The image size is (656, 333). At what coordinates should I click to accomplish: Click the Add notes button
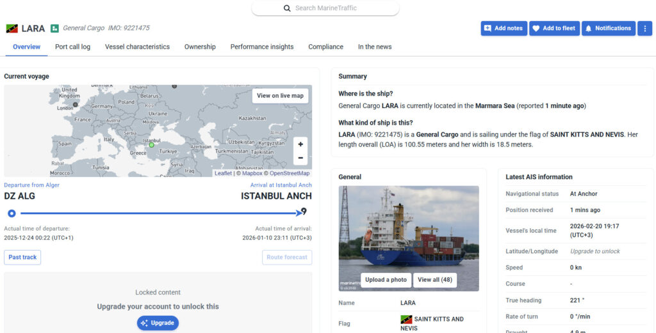[504, 28]
